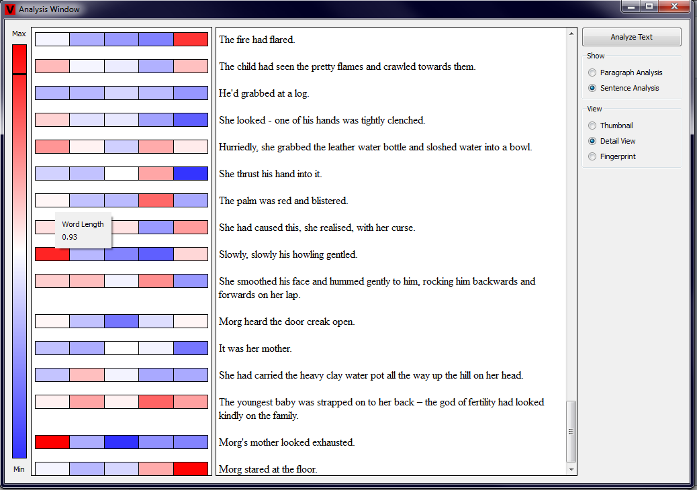Click darkest blue cell beside 'Morg's mother looked exhausted.'
This screenshot has width=697, height=490.
pos(122,442)
